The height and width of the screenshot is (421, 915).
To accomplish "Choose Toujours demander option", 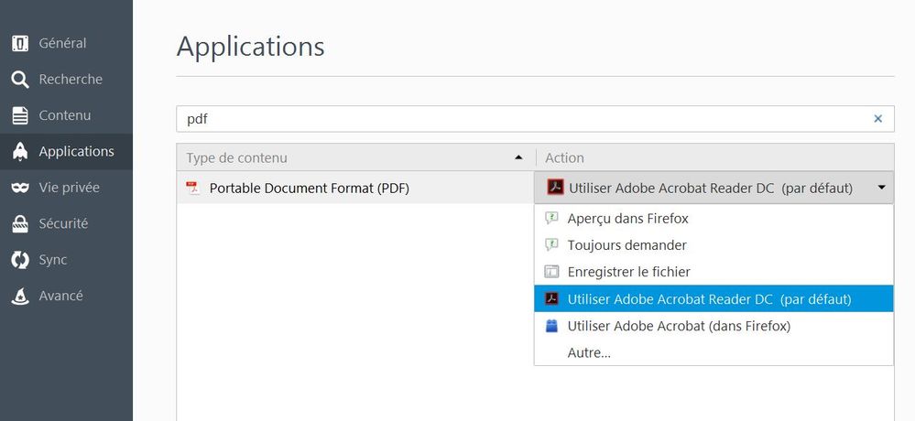I will pos(713,245).
